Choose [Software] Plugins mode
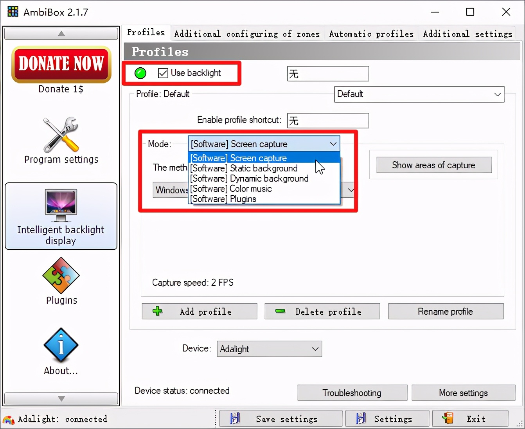The width and height of the screenshot is (525, 429). [264, 199]
